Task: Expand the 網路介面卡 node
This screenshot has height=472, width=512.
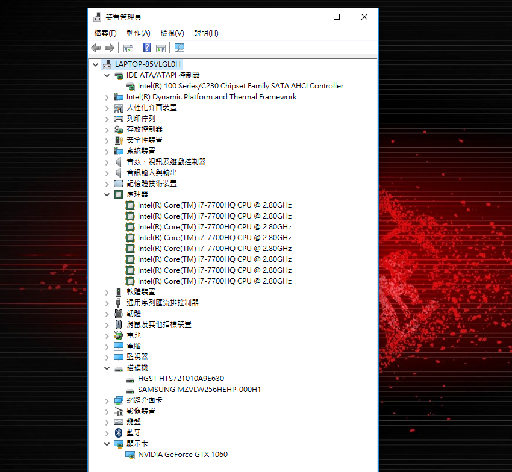Action: [x=107, y=400]
